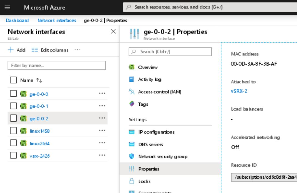Image resolution: width=297 pixels, height=193 pixels.
Task: Click the Activity log icon
Action: [x=132, y=79]
